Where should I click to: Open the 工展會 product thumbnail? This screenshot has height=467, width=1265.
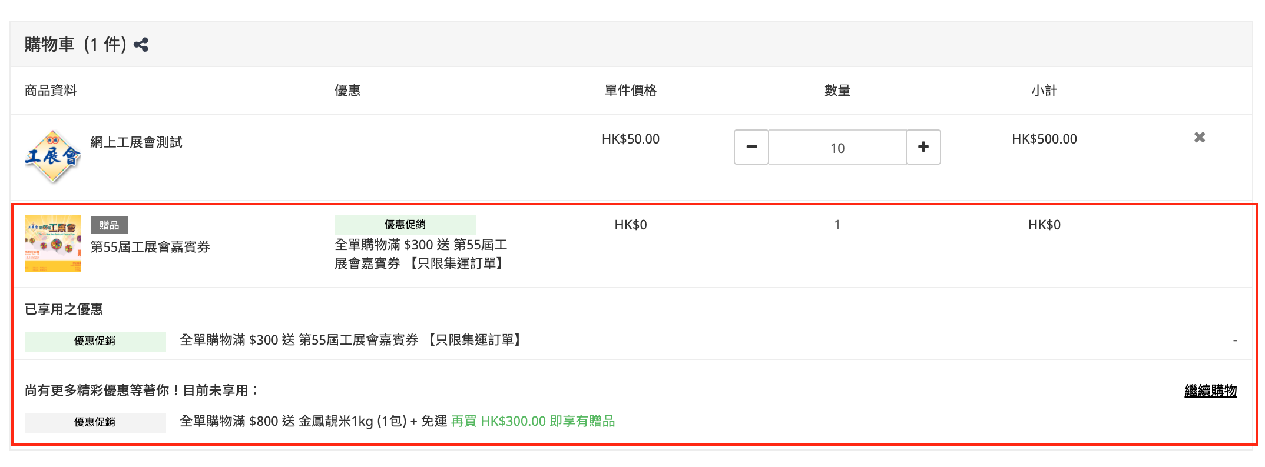tap(53, 156)
